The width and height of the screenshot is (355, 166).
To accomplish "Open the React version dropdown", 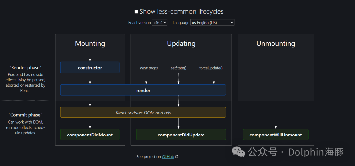I will tap(159, 22).
